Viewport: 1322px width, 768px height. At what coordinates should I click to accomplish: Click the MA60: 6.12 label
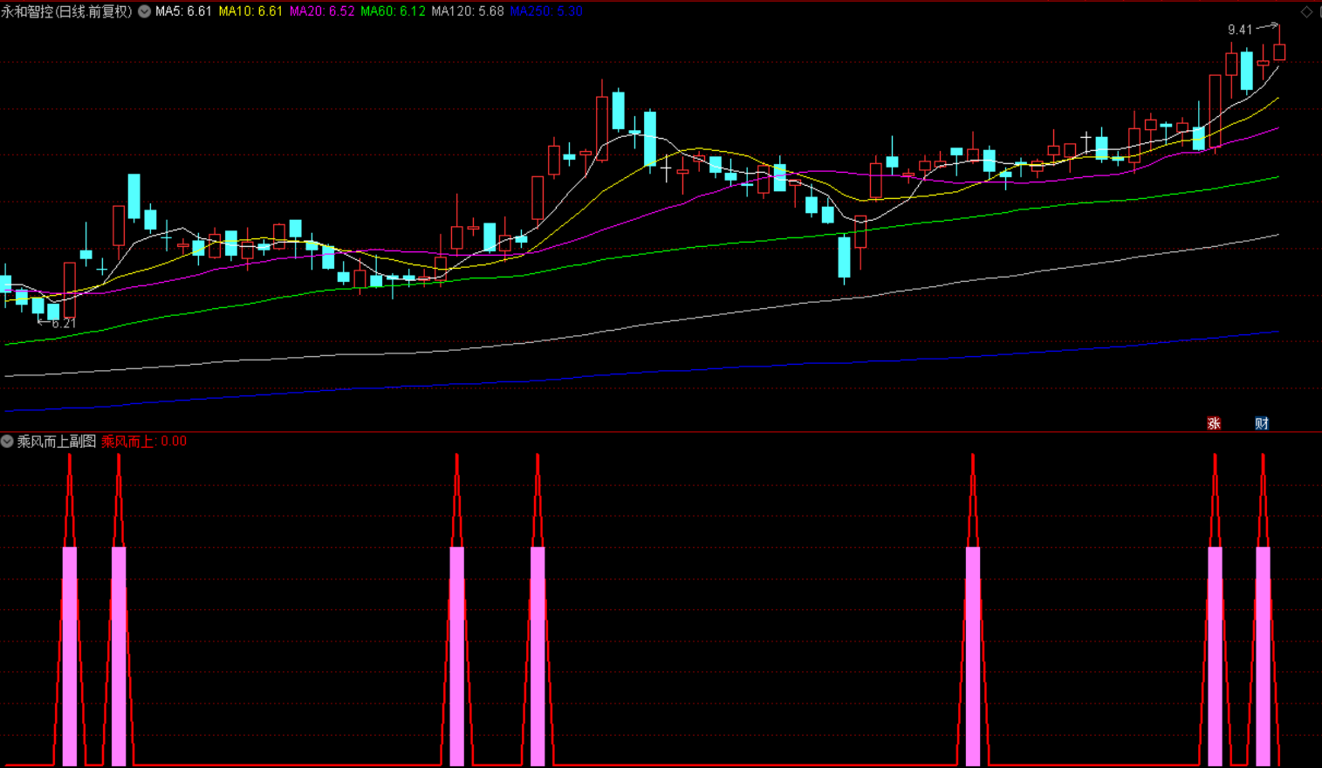point(393,11)
